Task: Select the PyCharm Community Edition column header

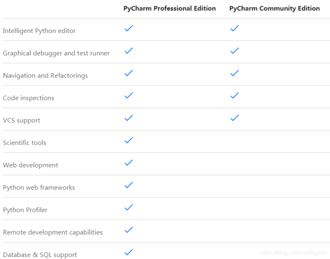Action: coord(274,8)
